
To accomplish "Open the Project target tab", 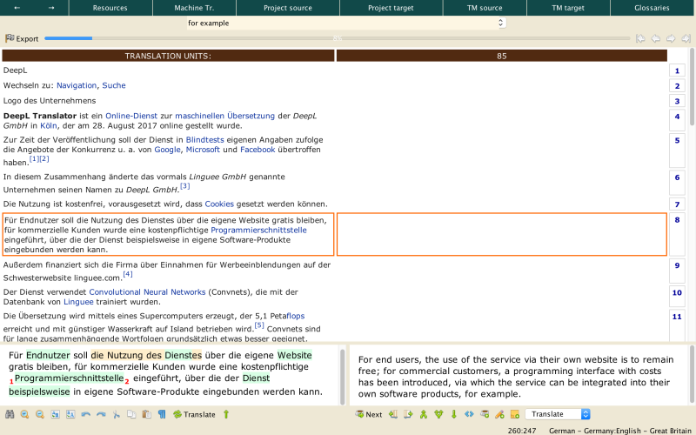I will [x=391, y=8].
